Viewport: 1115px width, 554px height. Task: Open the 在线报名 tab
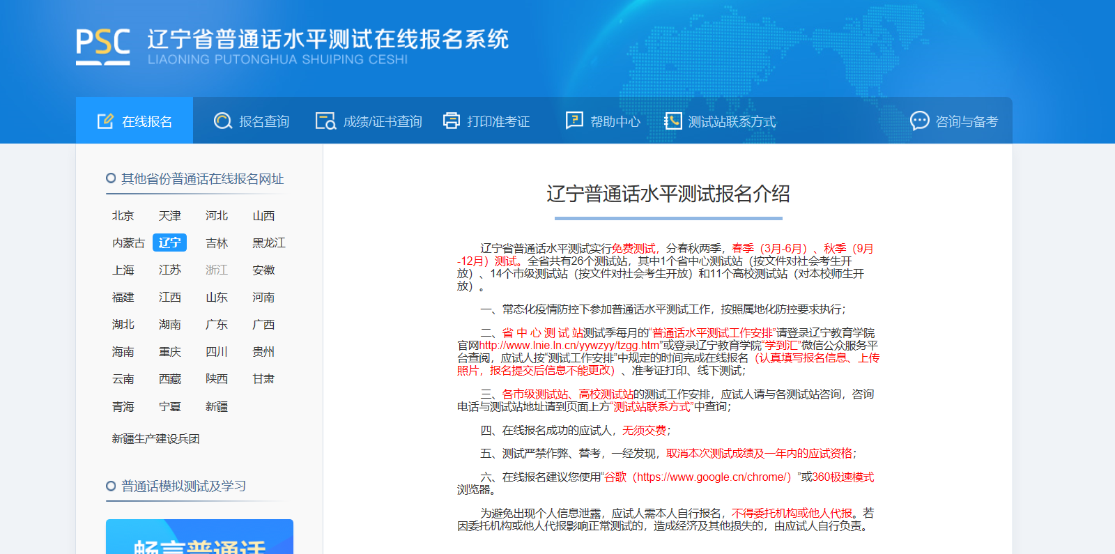(134, 121)
